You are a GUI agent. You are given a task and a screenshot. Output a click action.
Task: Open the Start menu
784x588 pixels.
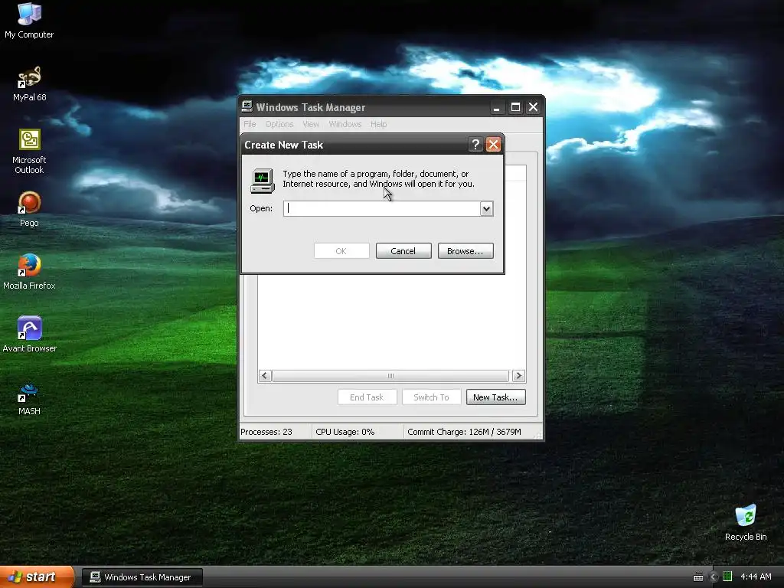37,577
